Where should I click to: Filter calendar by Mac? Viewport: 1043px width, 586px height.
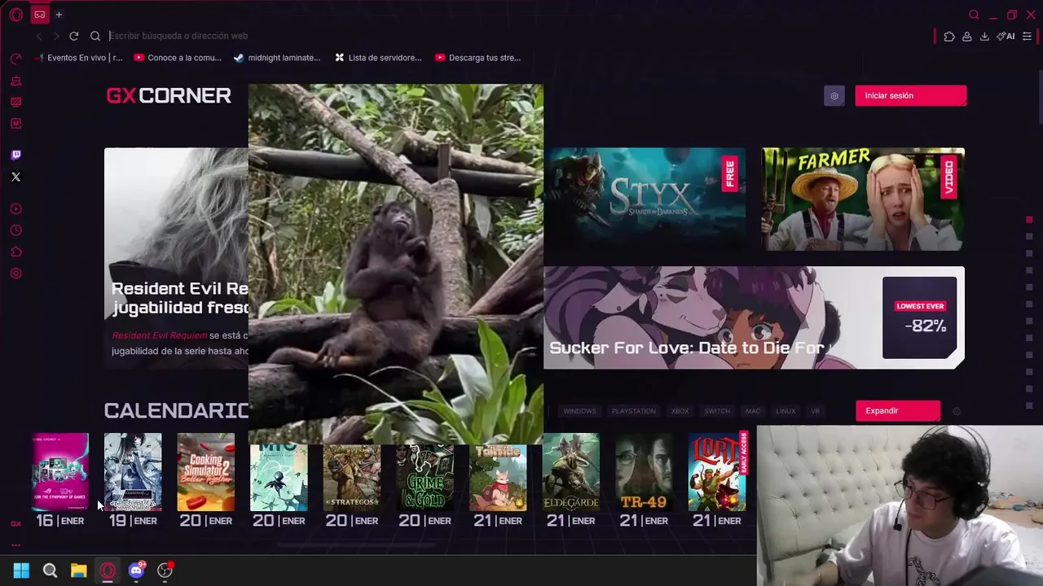tap(753, 411)
